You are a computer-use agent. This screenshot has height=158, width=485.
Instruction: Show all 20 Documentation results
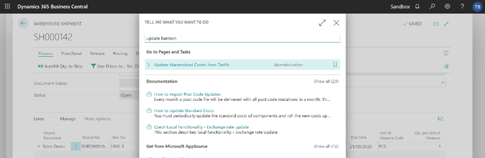pyautogui.click(x=326, y=81)
